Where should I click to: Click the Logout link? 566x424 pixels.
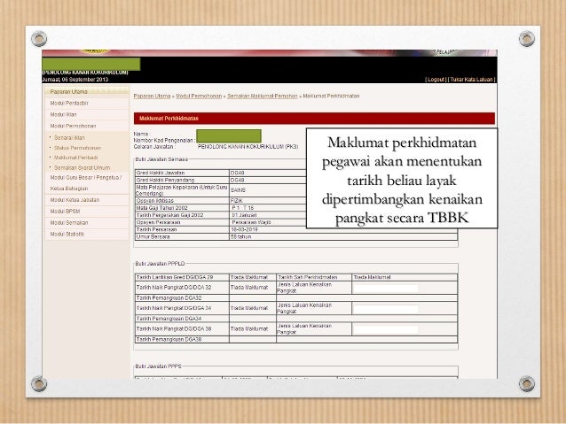(436, 80)
